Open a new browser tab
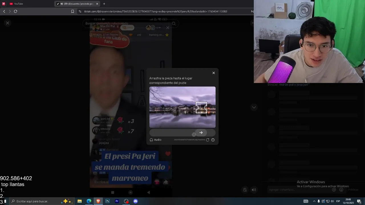This screenshot has height=205, width=365. pos(104,4)
